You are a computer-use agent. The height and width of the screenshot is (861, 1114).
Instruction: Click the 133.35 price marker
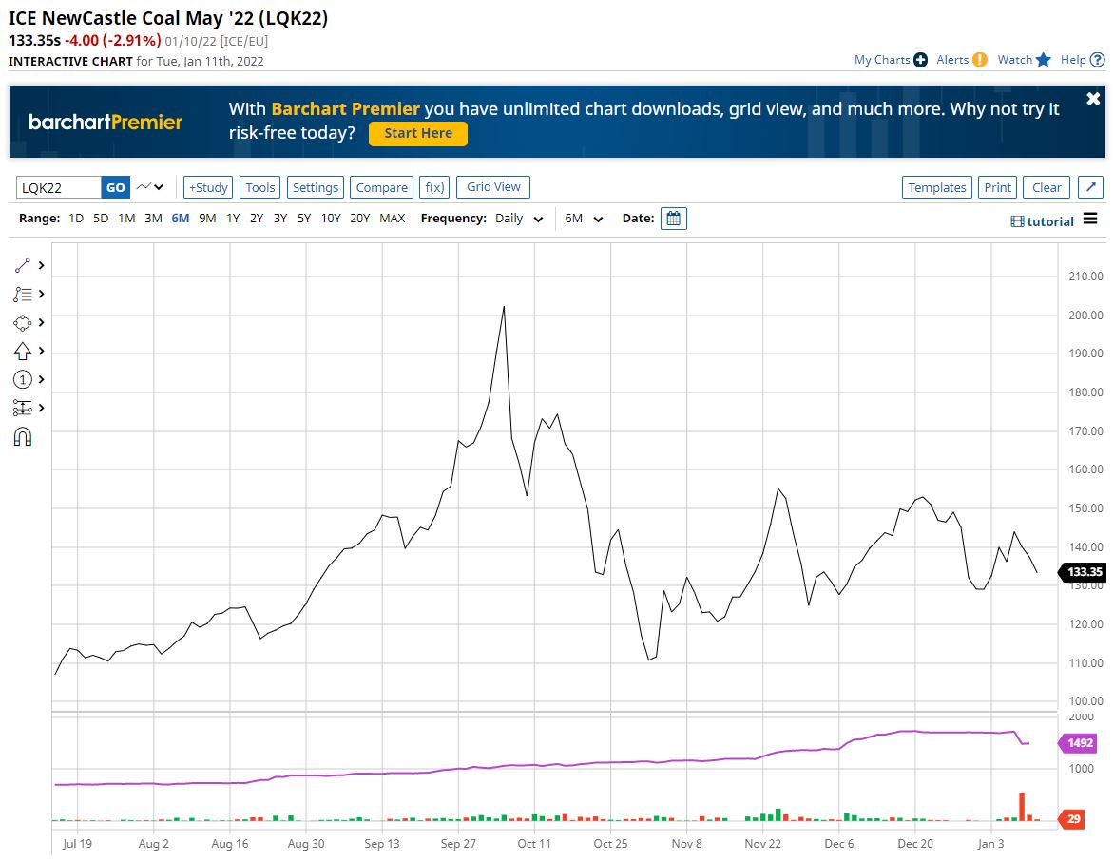[x=1084, y=572]
